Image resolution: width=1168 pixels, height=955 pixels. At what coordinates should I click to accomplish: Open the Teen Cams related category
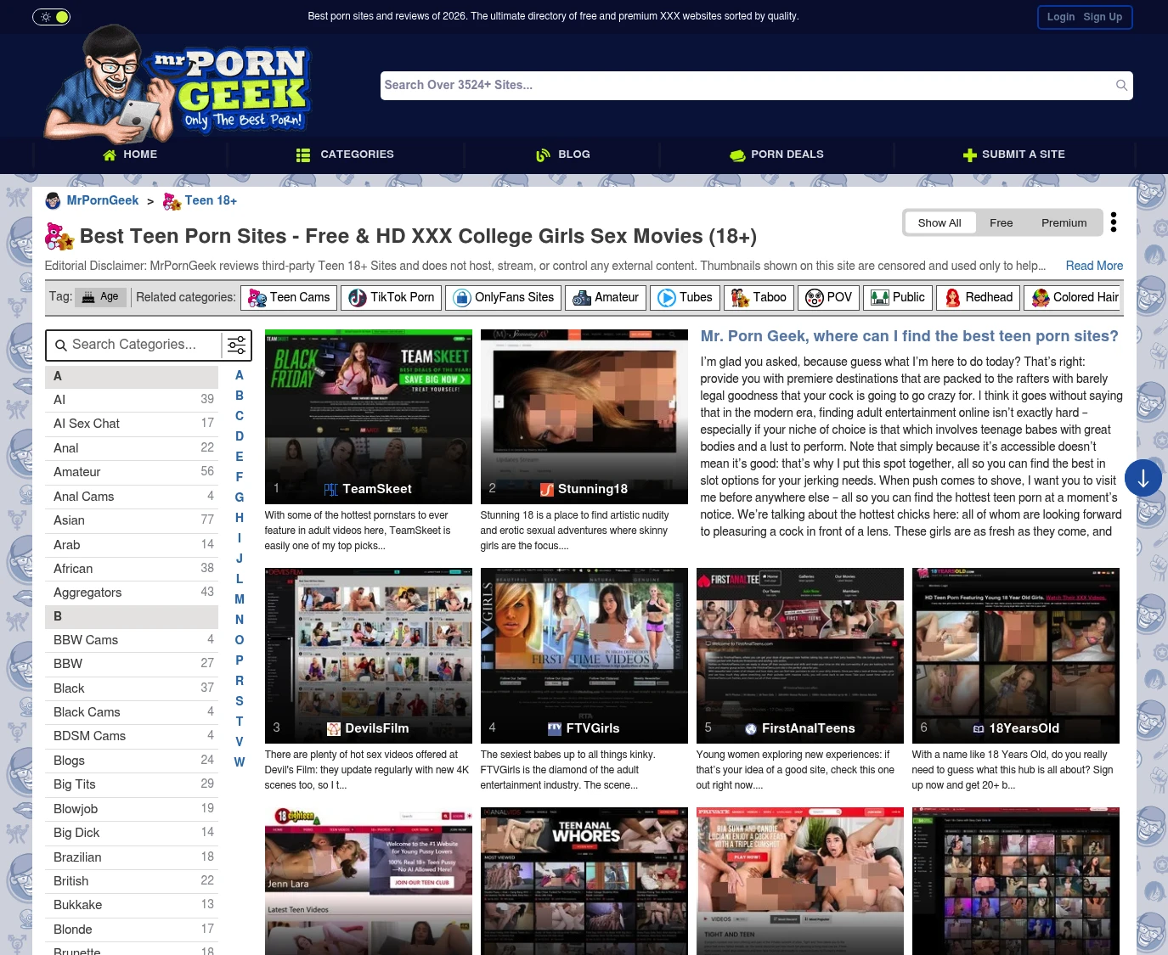(x=289, y=297)
